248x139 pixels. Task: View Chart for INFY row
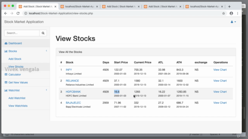coord(220,70)
